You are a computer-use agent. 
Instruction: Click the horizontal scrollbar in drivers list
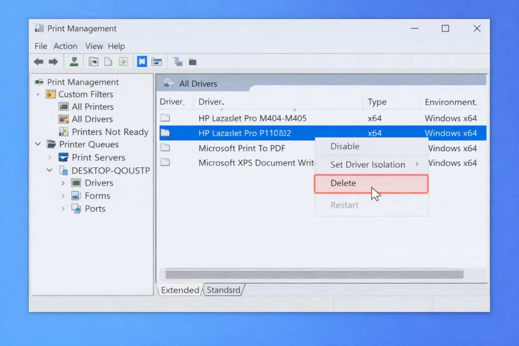point(314,275)
